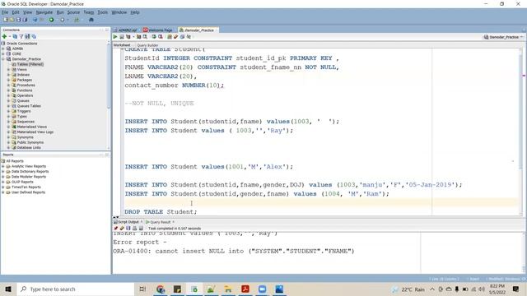This screenshot has width=527, height=296.
Task: Open the Task View taskbar icon
Action: coord(142,289)
